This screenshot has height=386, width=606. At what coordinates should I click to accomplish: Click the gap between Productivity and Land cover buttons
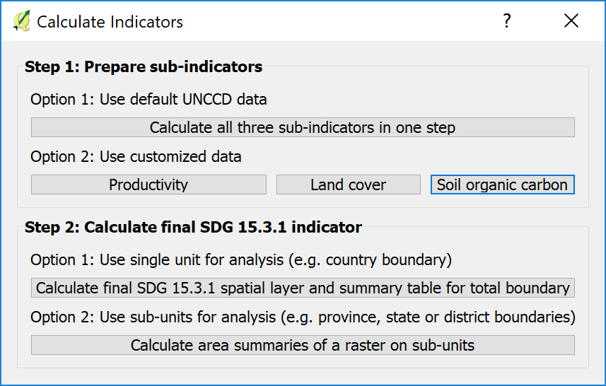(x=272, y=185)
